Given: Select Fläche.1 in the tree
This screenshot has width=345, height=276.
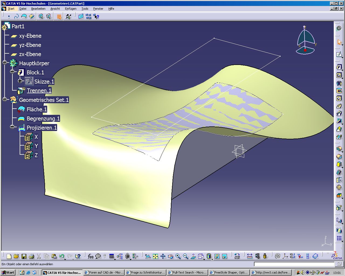Looking at the screenshot, I should (x=37, y=109).
